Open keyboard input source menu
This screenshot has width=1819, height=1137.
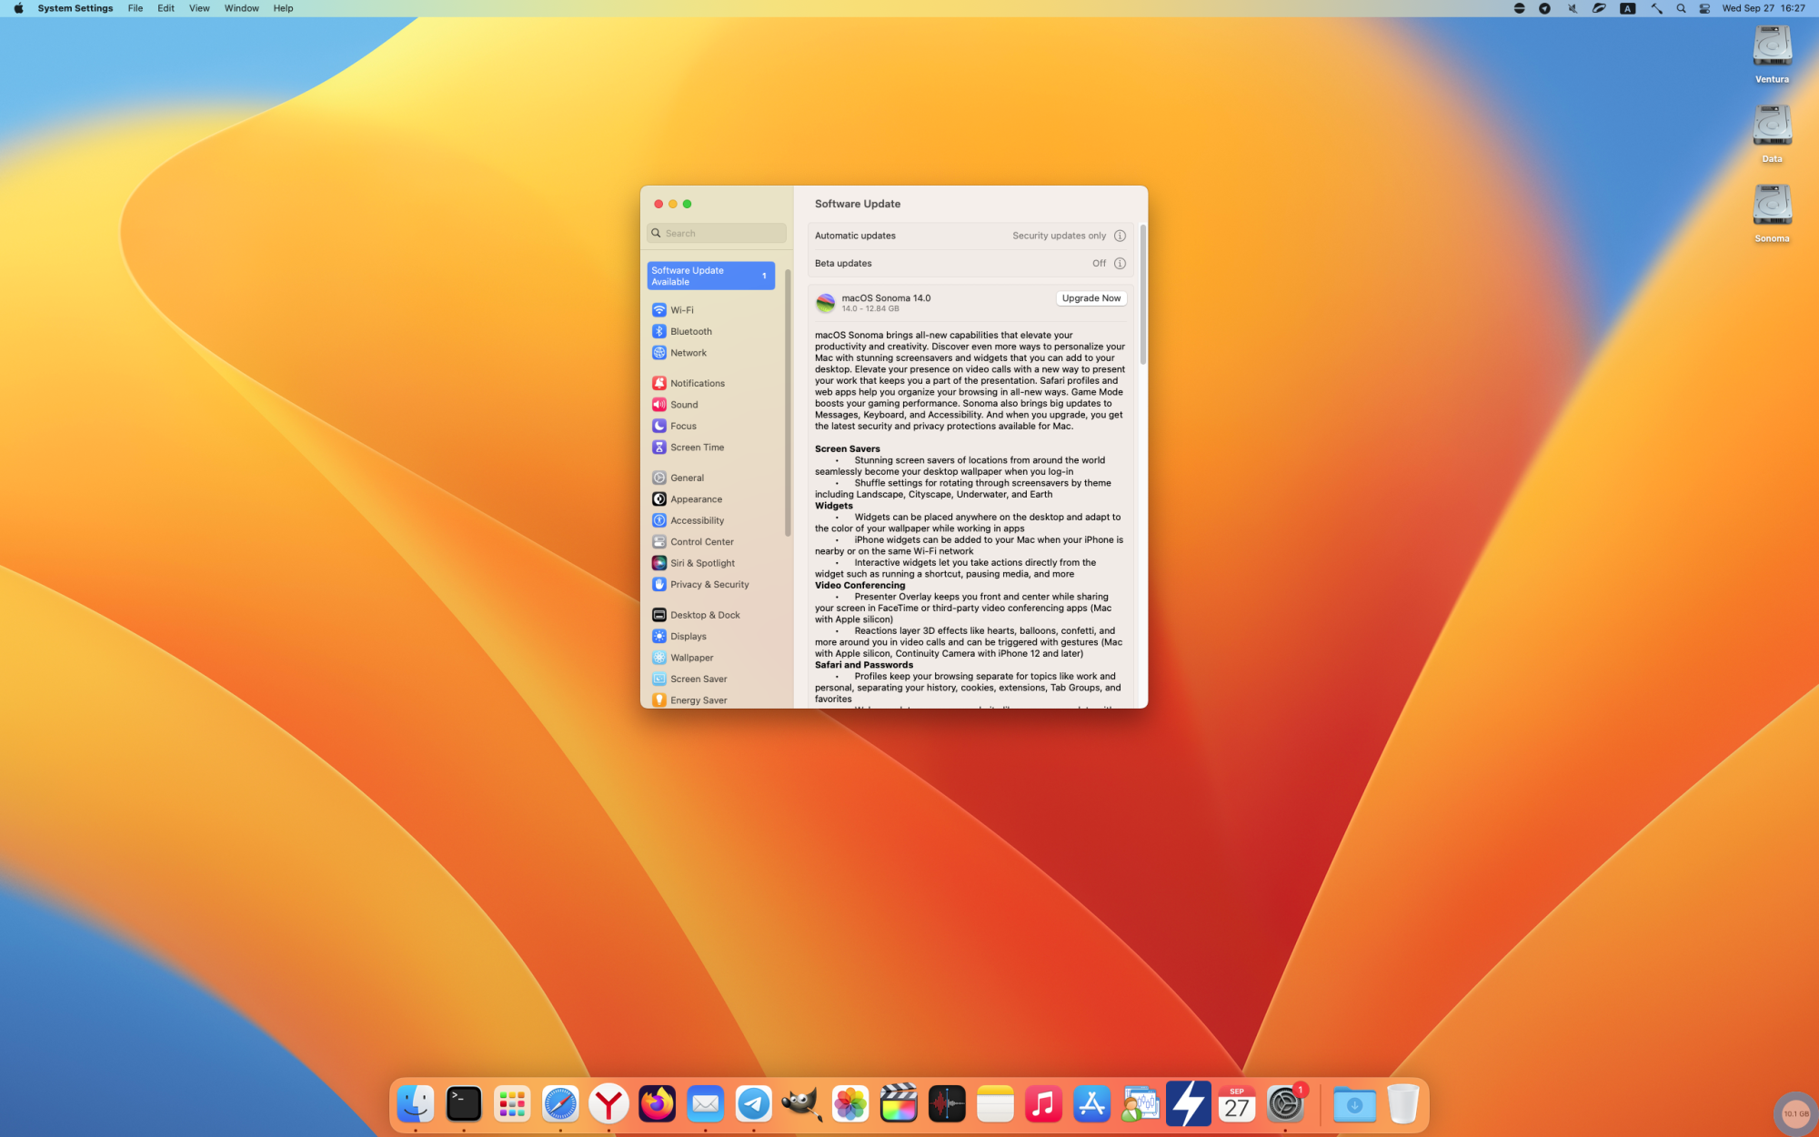(1628, 8)
